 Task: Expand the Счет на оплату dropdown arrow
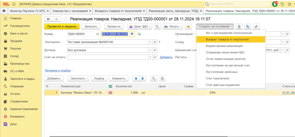tap(150, 57)
